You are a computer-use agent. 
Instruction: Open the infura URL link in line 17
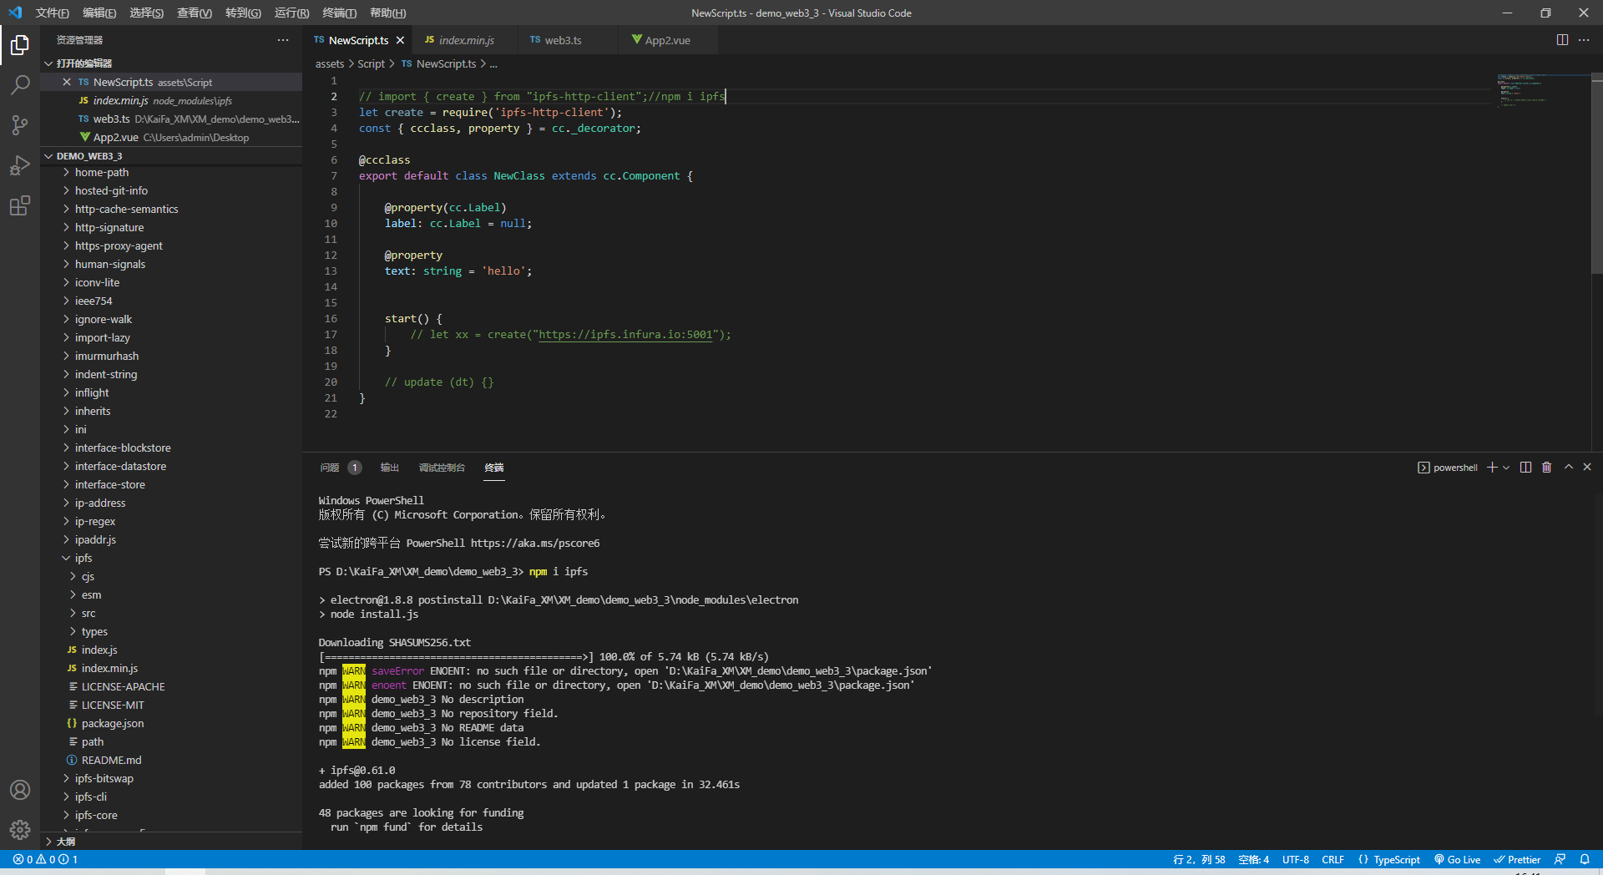pos(626,335)
